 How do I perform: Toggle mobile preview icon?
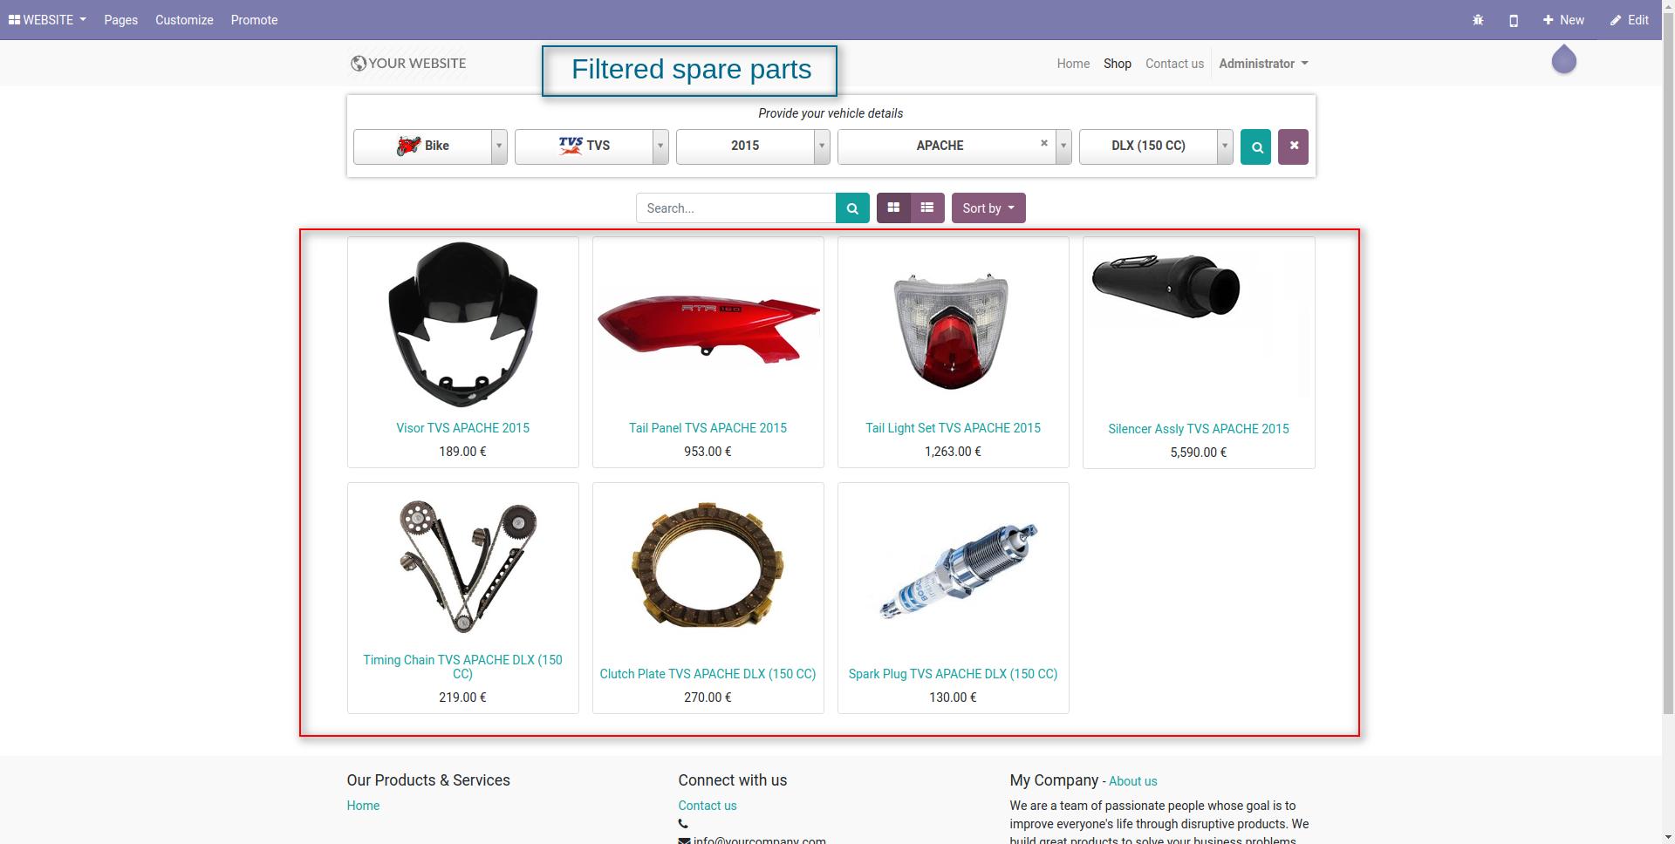point(1514,20)
